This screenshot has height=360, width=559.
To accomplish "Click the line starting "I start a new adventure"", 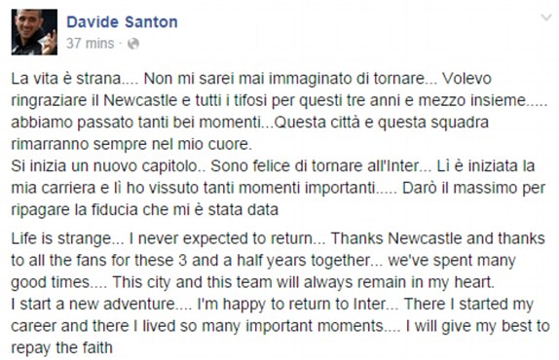I will click(x=272, y=305).
